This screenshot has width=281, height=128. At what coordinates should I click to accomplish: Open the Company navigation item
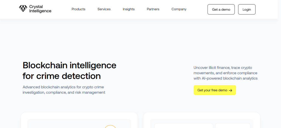point(179,9)
